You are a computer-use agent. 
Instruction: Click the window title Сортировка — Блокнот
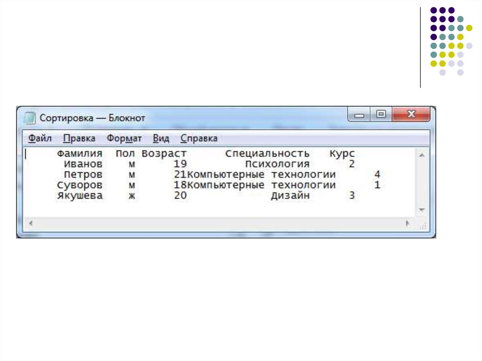[92, 118]
